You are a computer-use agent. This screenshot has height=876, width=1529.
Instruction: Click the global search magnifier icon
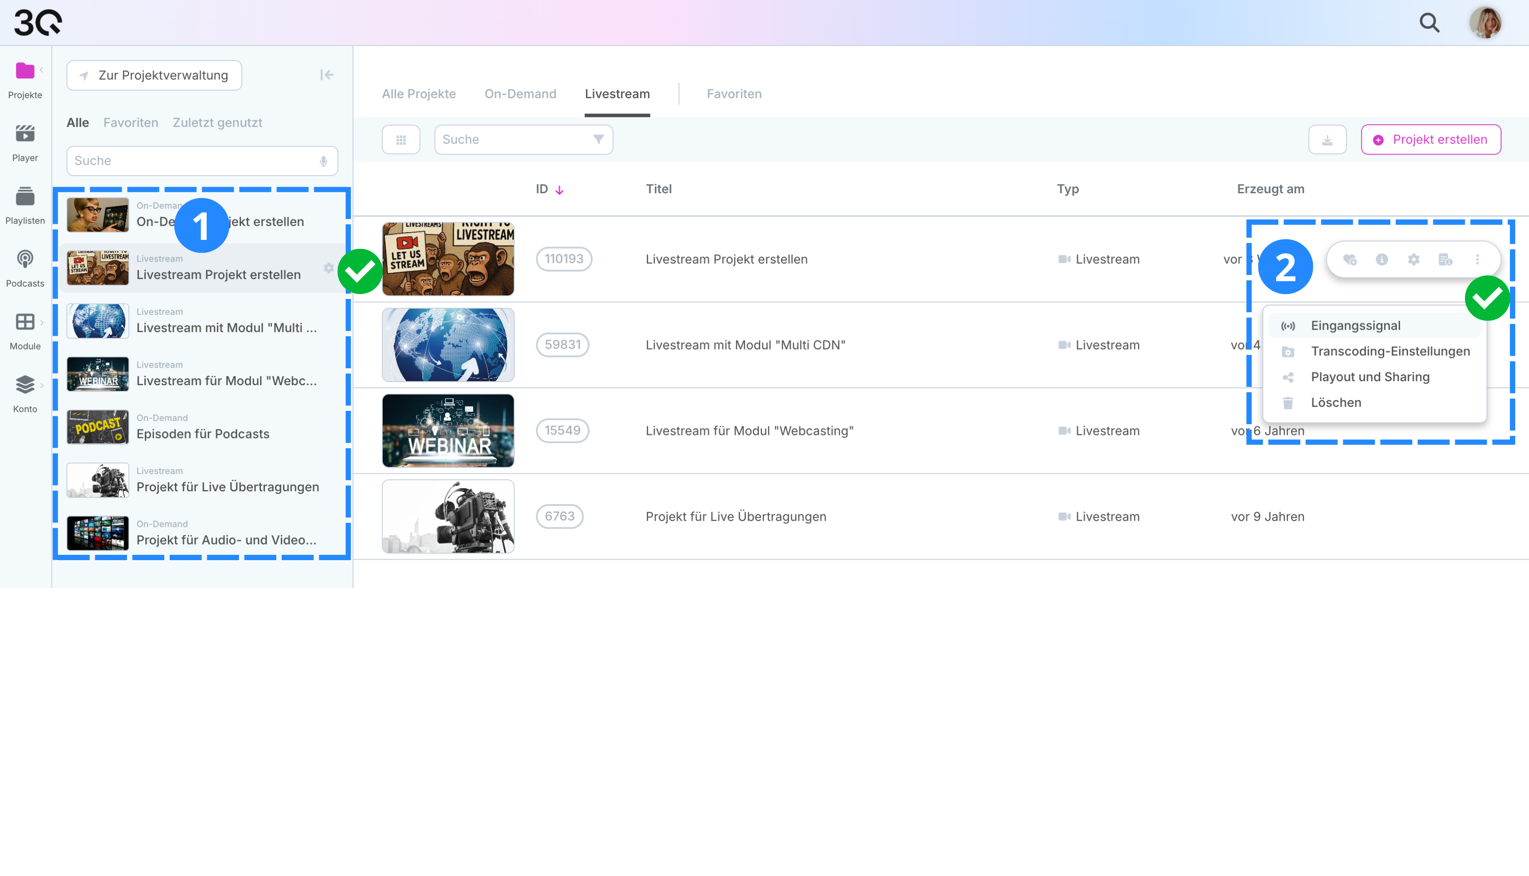[x=1429, y=23]
